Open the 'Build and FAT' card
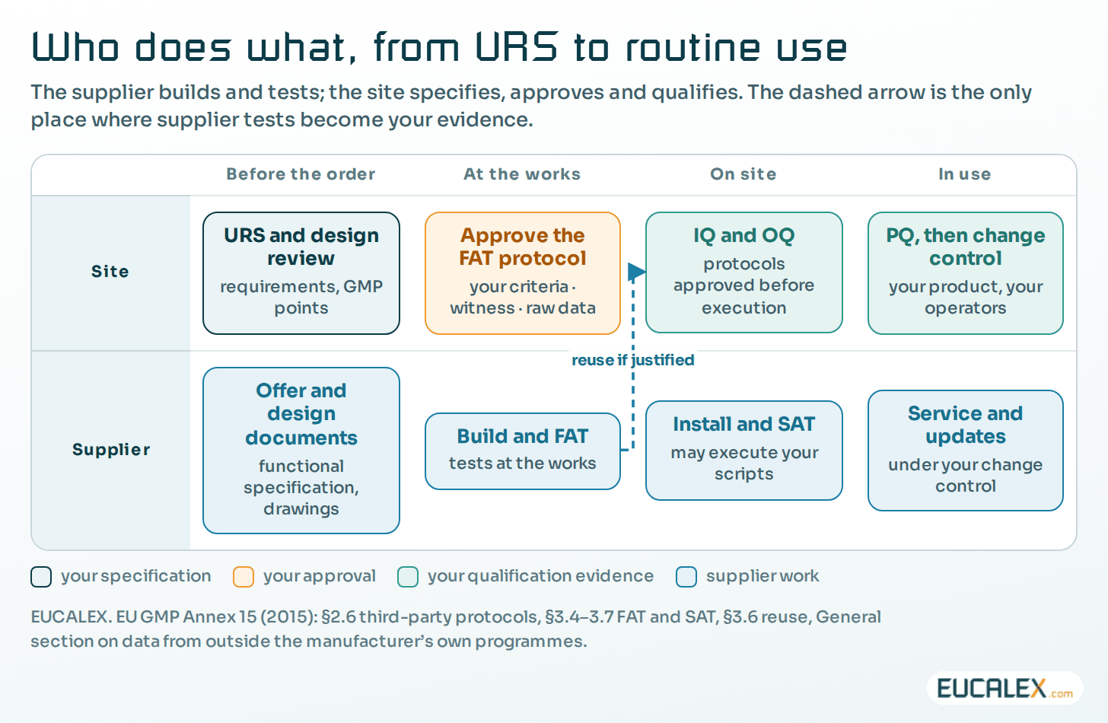This screenshot has height=723, width=1108. tap(523, 451)
